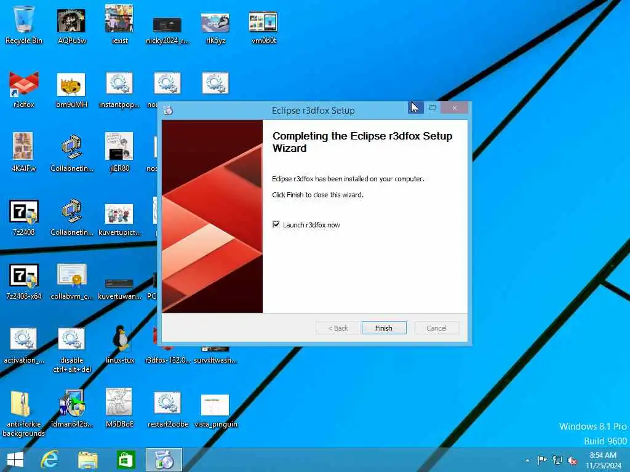Select the anti-forkie backgrounds folder
Viewport: 630px width, 472px height.
point(24,414)
